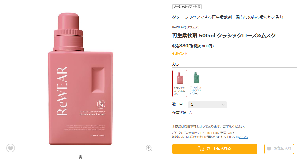Click the 4 ポイント points text
This screenshot has height=163, width=297.
pos(180,54)
